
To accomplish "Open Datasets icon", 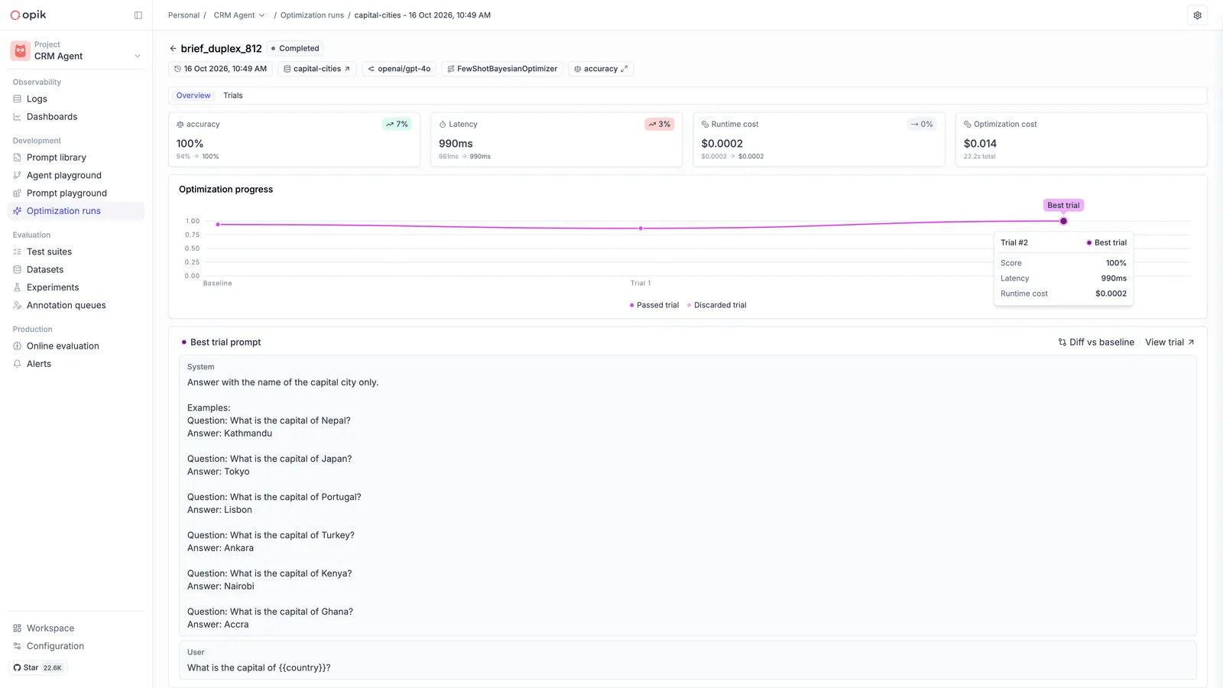I will pyautogui.click(x=17, y=270).
